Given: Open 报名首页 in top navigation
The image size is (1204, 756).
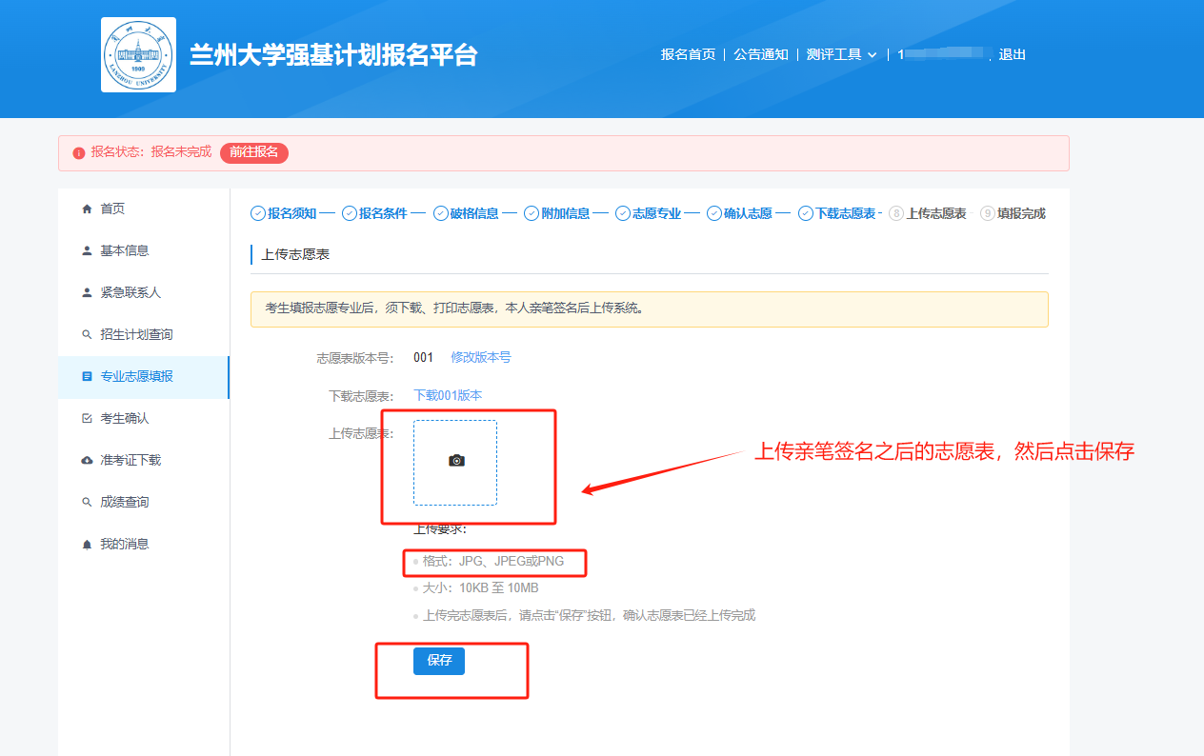Looking at the screenshot, I should pyautogui.click(x=688, y=55).
